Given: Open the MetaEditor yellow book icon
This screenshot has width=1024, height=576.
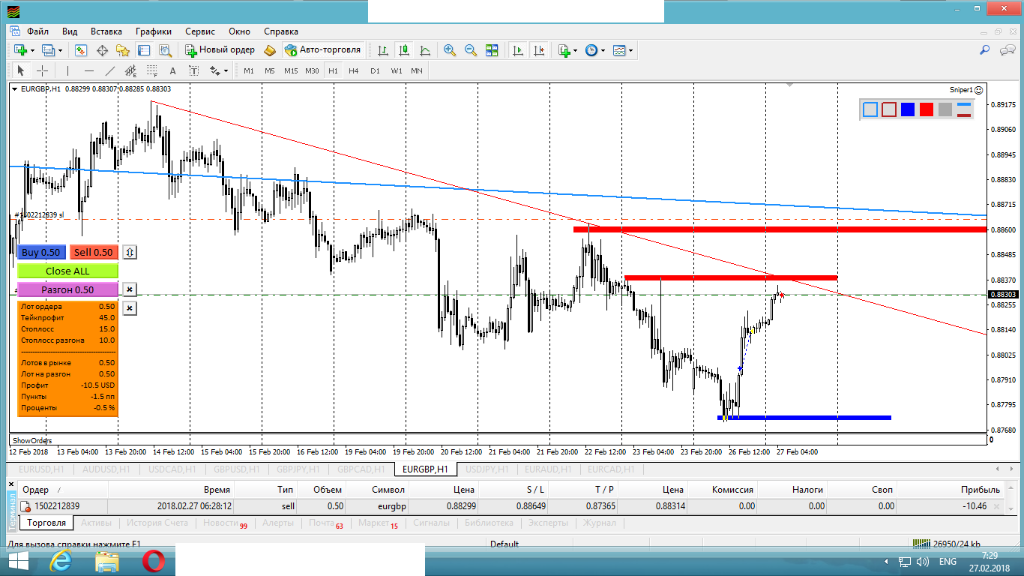Looking at the screenshot, I should (270, 50).
